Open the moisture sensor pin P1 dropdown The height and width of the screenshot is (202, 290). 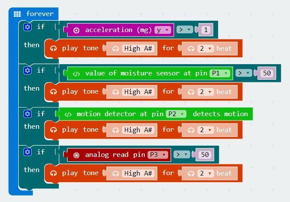220,73
